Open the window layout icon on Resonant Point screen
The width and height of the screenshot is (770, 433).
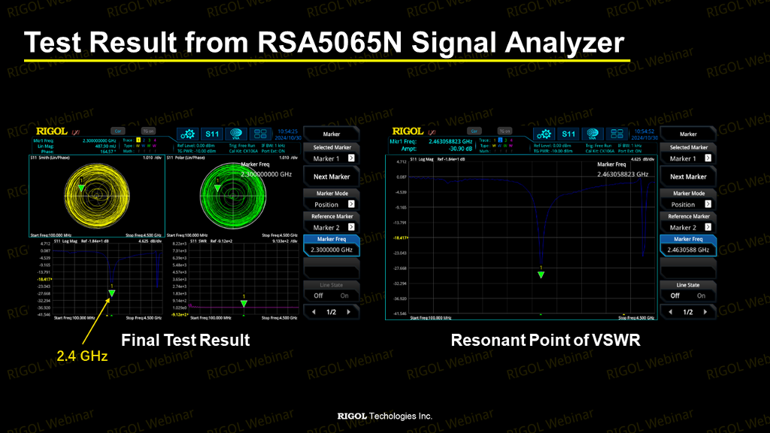click(617, 134)
